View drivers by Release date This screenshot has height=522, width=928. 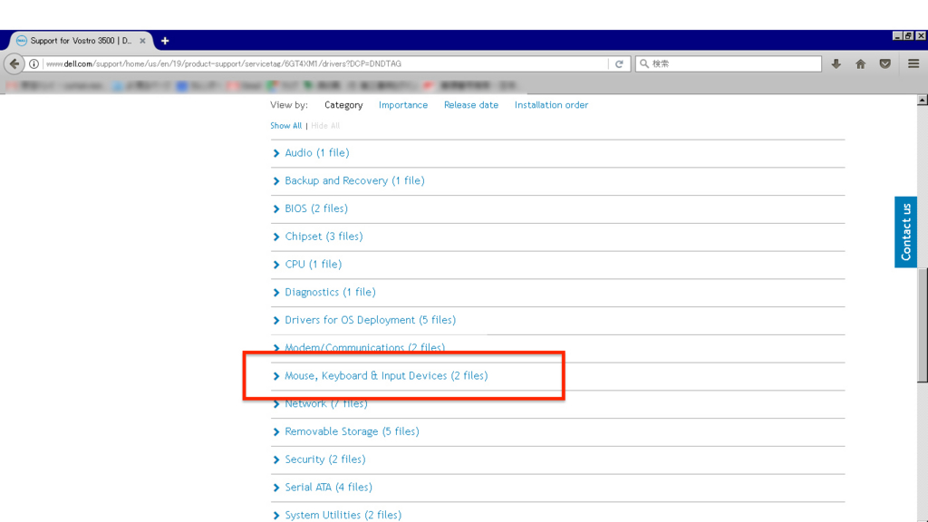471,105
